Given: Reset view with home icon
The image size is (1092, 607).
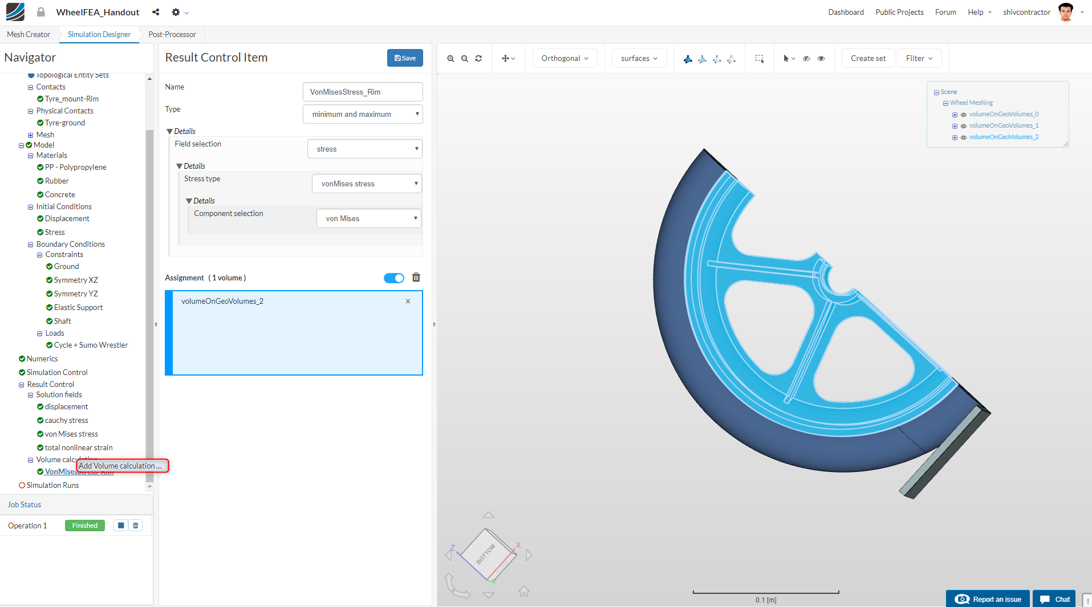Looking at the screenshot, I should tap(524, 592).
